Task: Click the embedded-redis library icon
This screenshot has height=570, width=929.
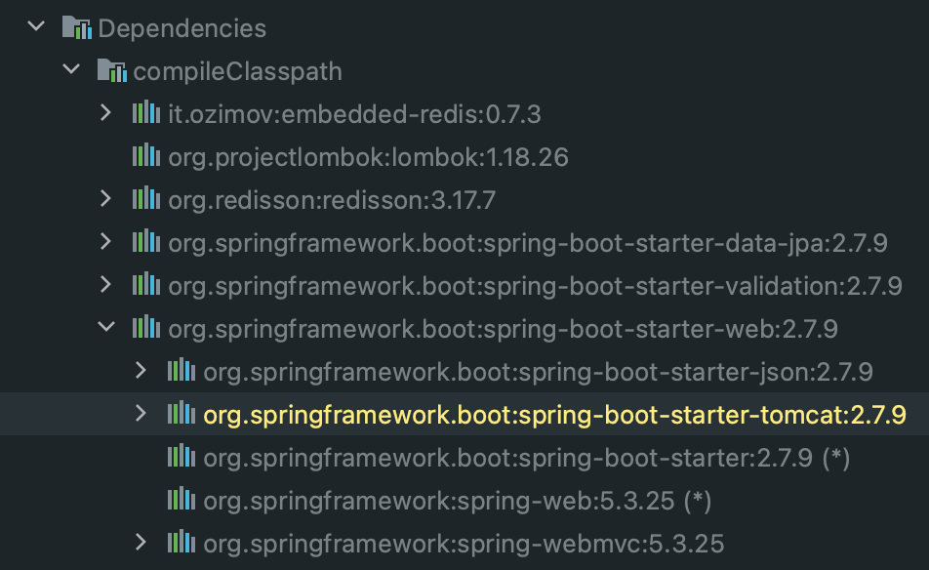Action: [x=146, y=112]
